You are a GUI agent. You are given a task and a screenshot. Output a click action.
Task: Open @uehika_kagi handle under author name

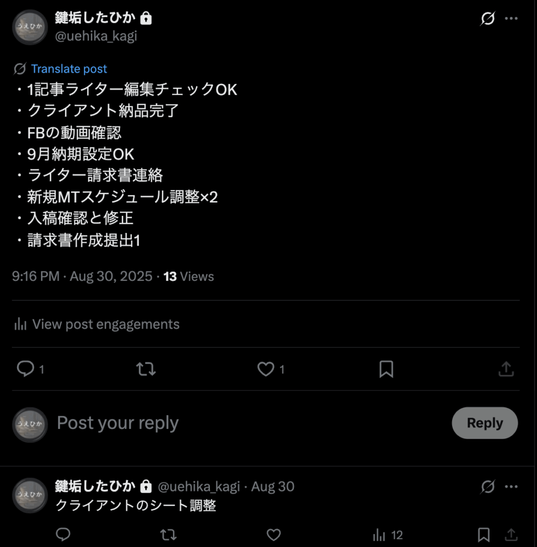point(96,36)
